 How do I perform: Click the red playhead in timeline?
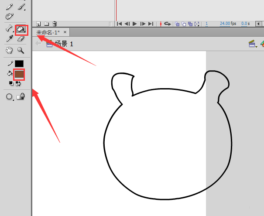pyautogui.click(x=116, y=10)
